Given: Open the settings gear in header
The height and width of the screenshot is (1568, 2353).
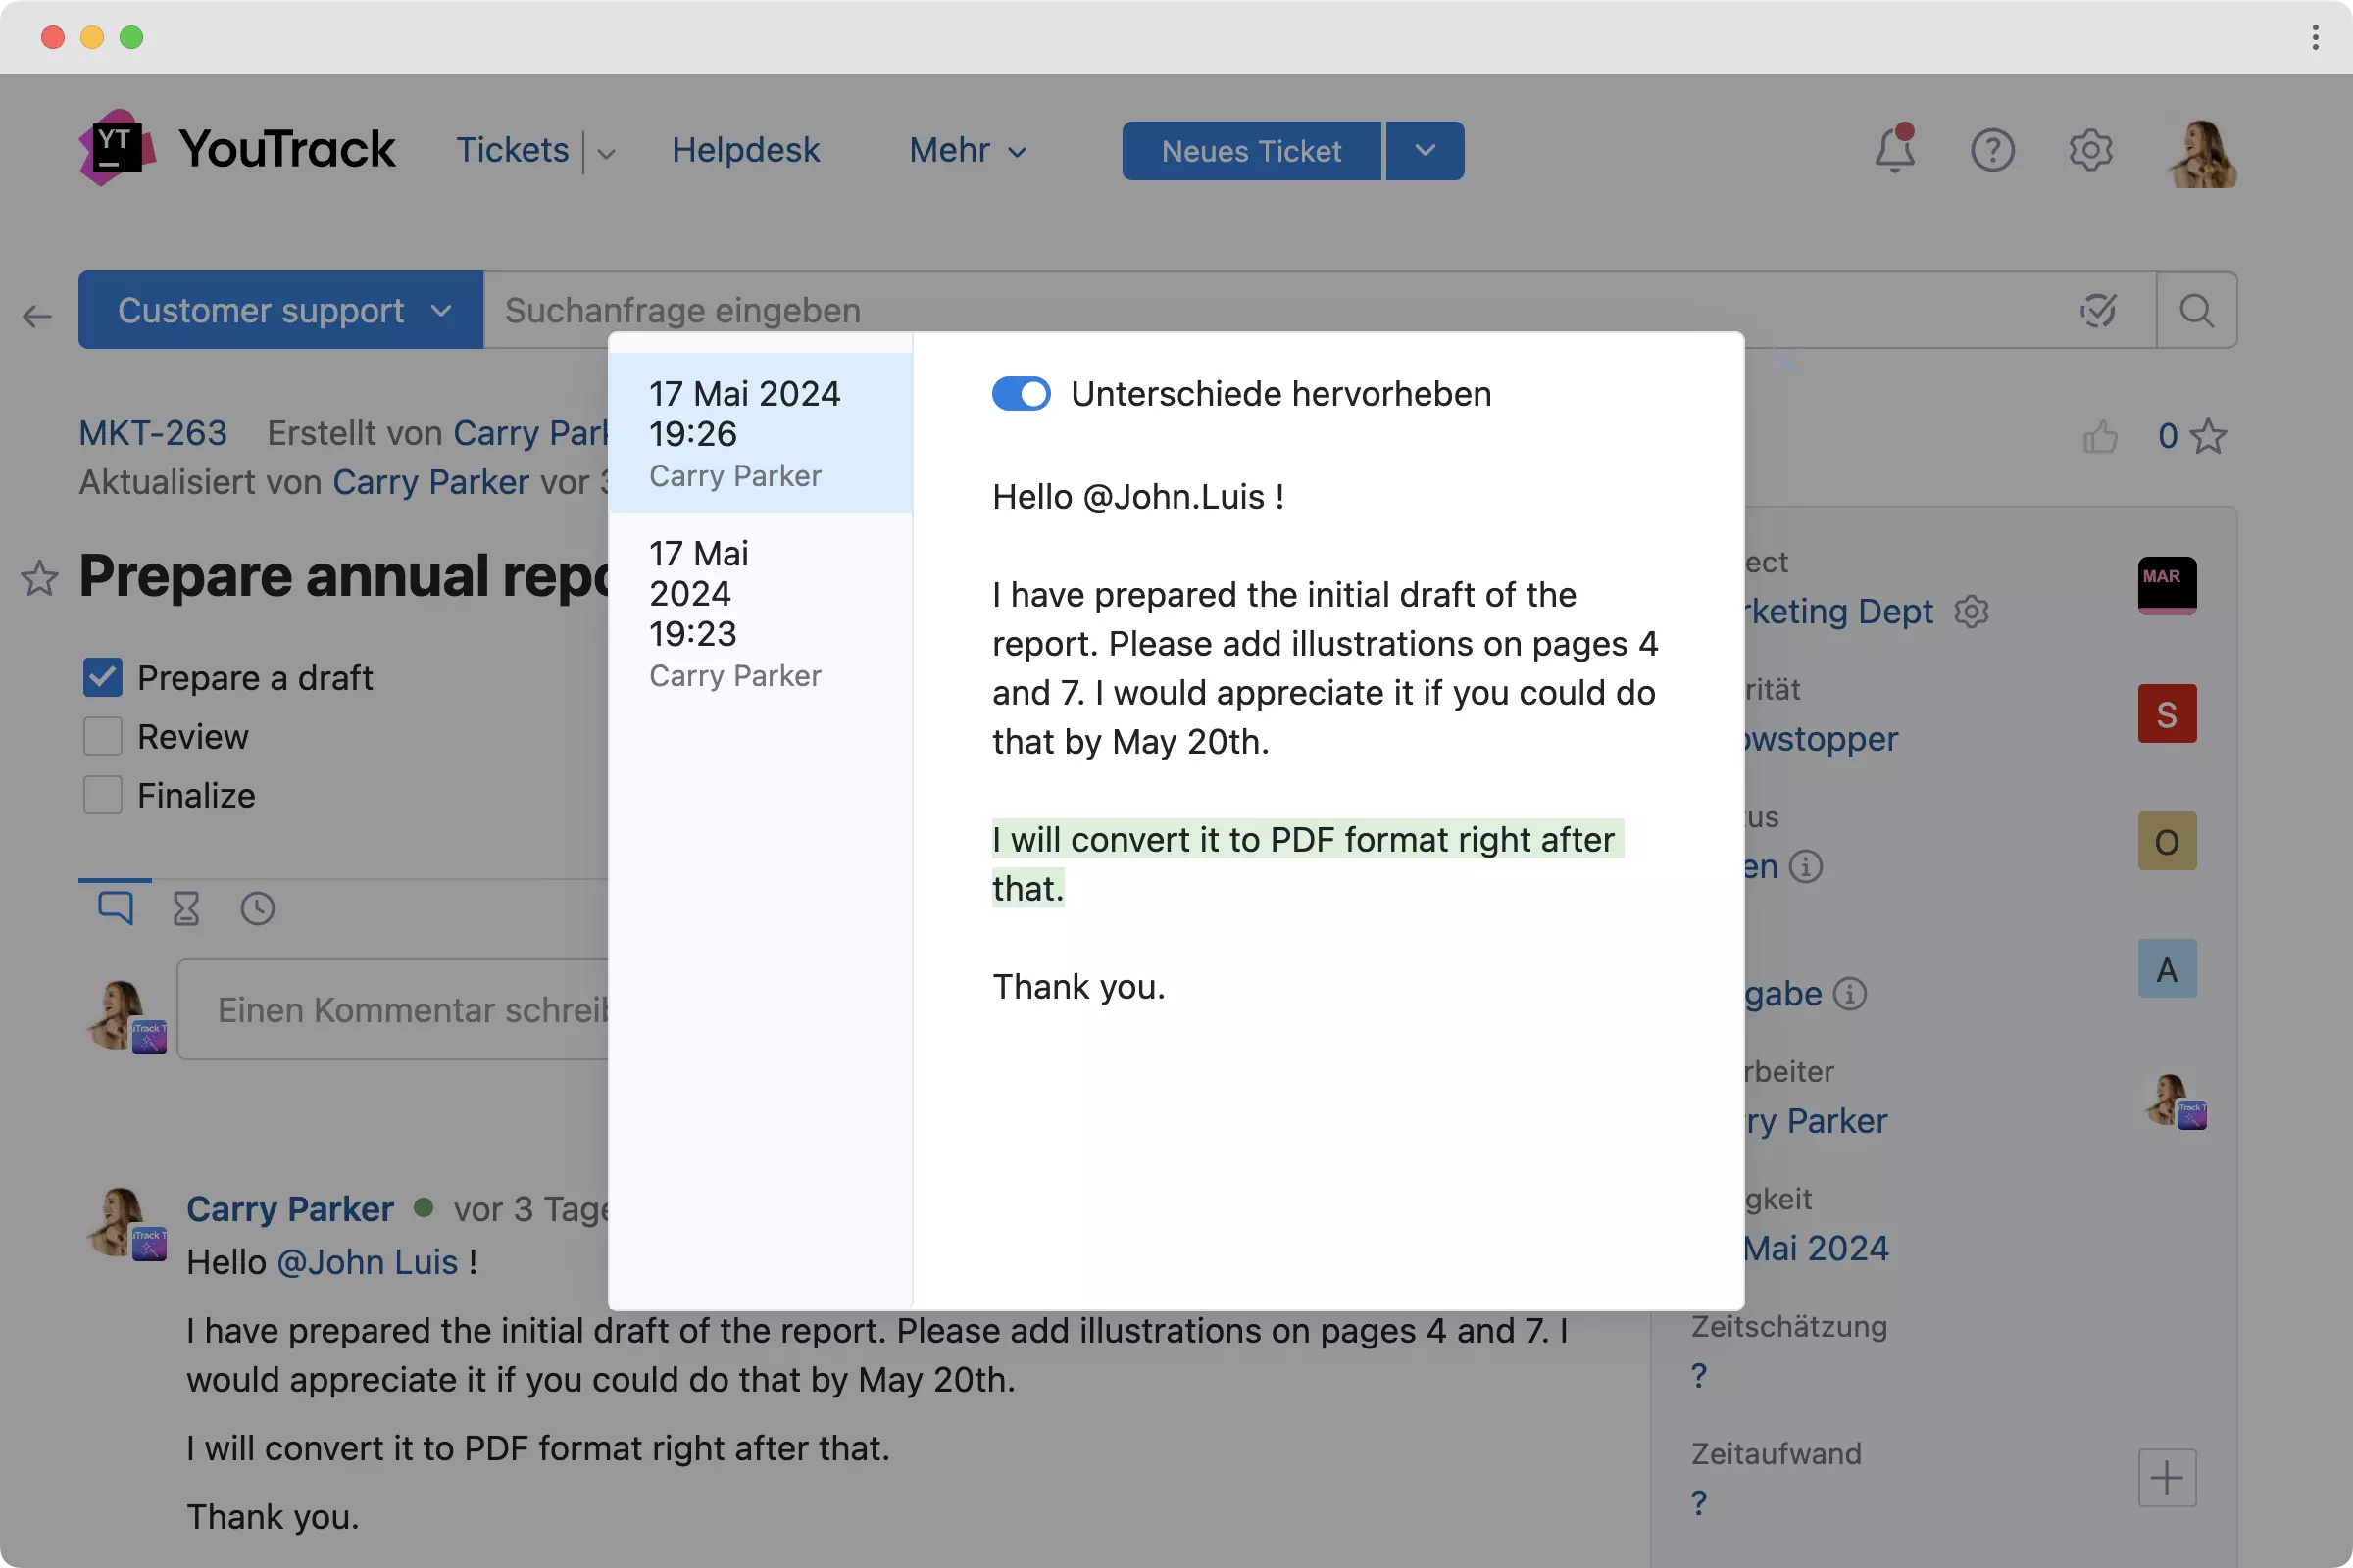Looking at the screenshot, I should (2089, 150).
